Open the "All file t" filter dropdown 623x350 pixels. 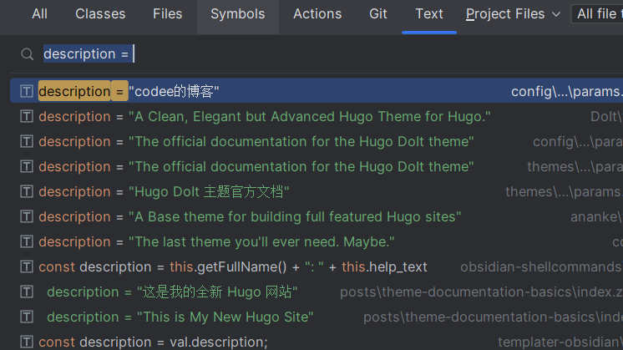[x=597, y=14]
